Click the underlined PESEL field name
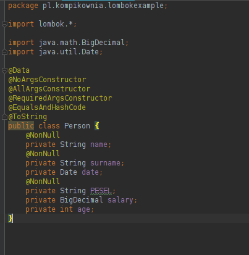 (x=101, y=191)
